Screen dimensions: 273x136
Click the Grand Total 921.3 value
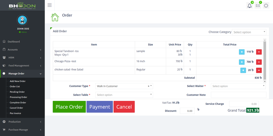253,110
